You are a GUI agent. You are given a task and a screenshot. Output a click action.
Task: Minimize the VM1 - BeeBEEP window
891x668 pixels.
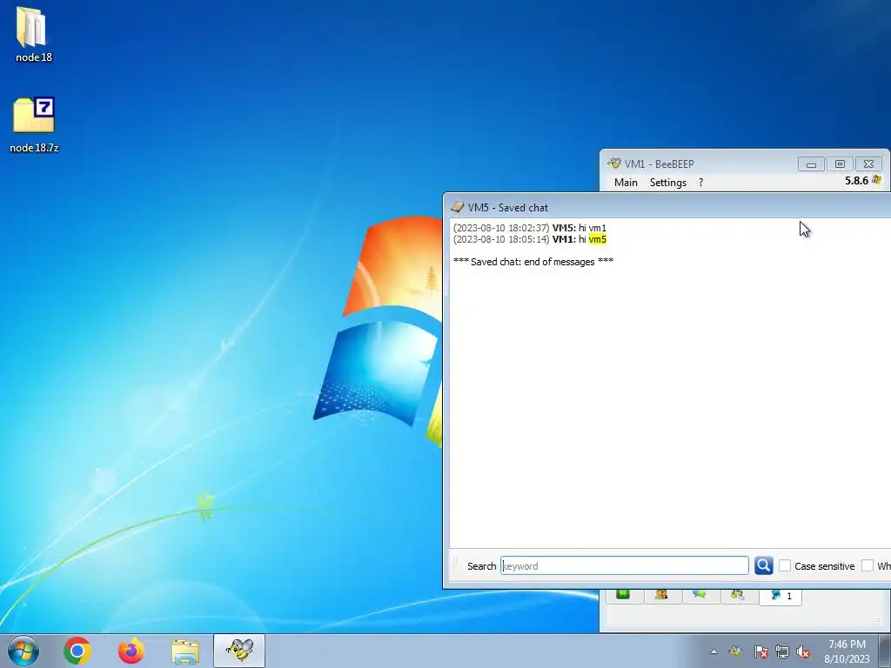[811, 164]
